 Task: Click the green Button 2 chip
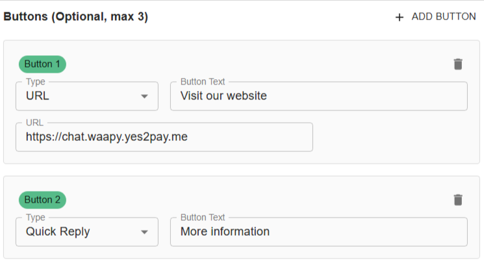click(x=42, y=199)
